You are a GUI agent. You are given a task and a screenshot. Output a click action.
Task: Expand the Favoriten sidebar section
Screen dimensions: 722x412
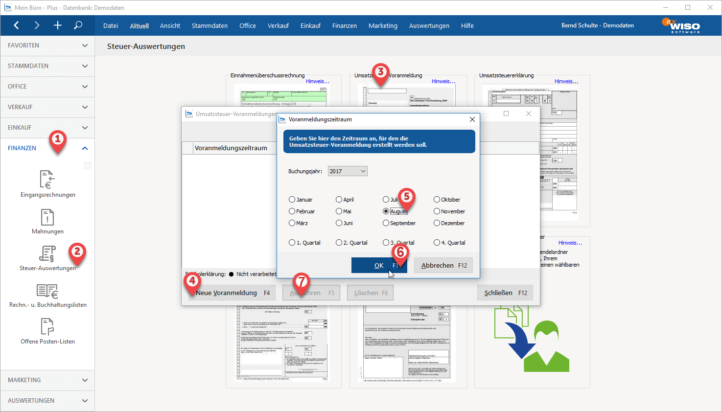pyautogui.click(x=47, y=46)
